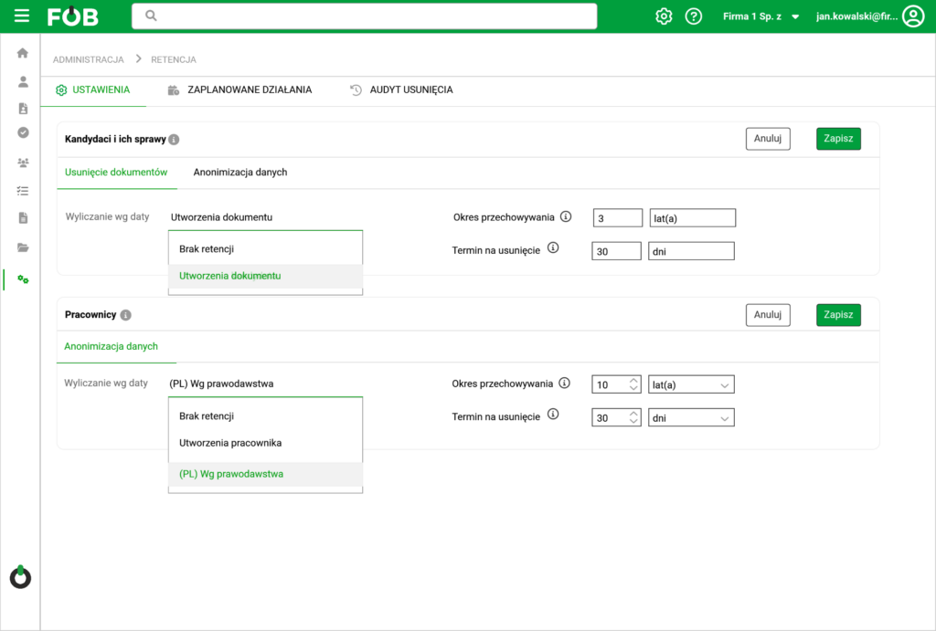Open employees lat(a) unit dropdown

click(x=691, y=384)
